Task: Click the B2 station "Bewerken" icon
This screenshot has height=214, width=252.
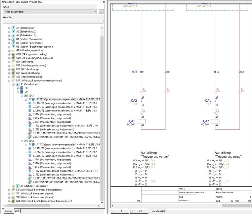Action: 13,43
